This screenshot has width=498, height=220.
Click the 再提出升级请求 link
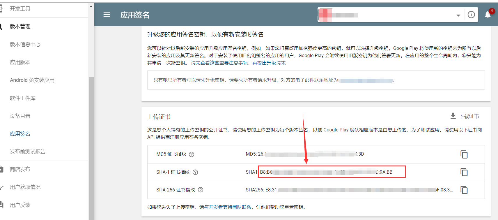tap(269, 63)
